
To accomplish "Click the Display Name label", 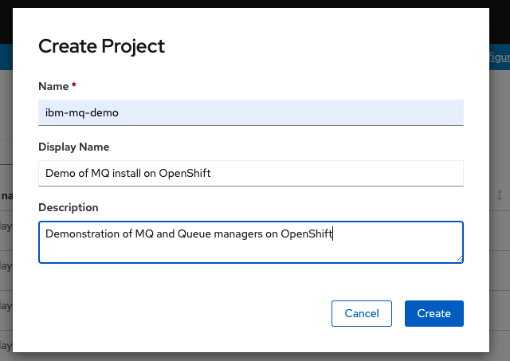I will 73,147.
